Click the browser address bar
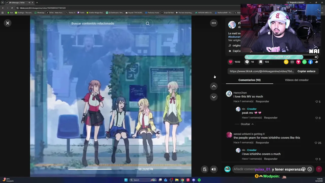Viewport: 325px width, 183px height. click(x=127, y=8)
